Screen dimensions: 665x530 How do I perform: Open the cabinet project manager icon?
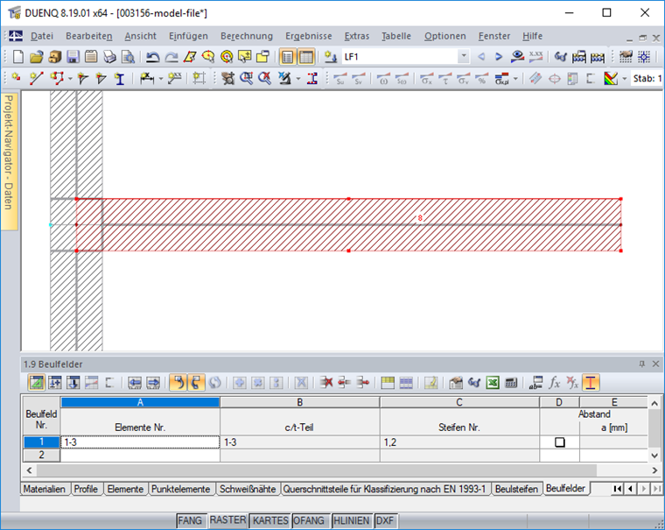click(55, 56)
